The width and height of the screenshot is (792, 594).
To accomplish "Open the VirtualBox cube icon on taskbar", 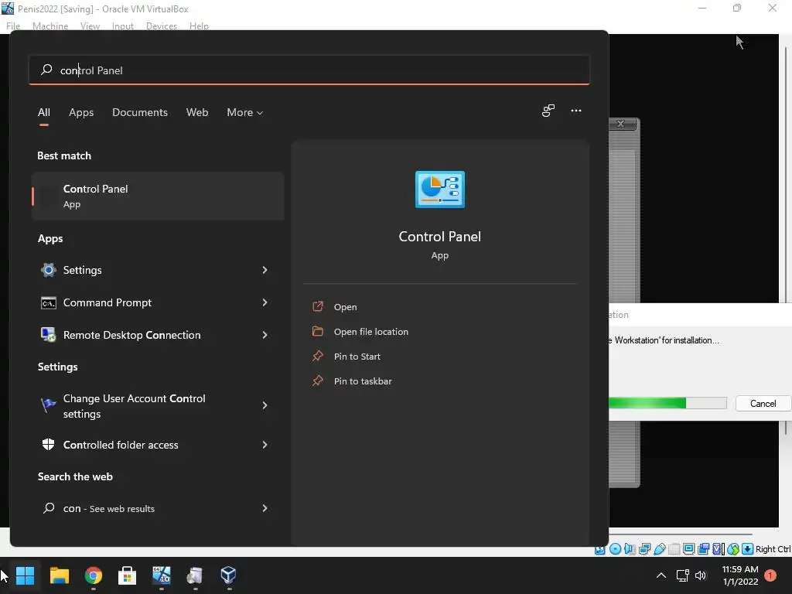I will [228, 575].
